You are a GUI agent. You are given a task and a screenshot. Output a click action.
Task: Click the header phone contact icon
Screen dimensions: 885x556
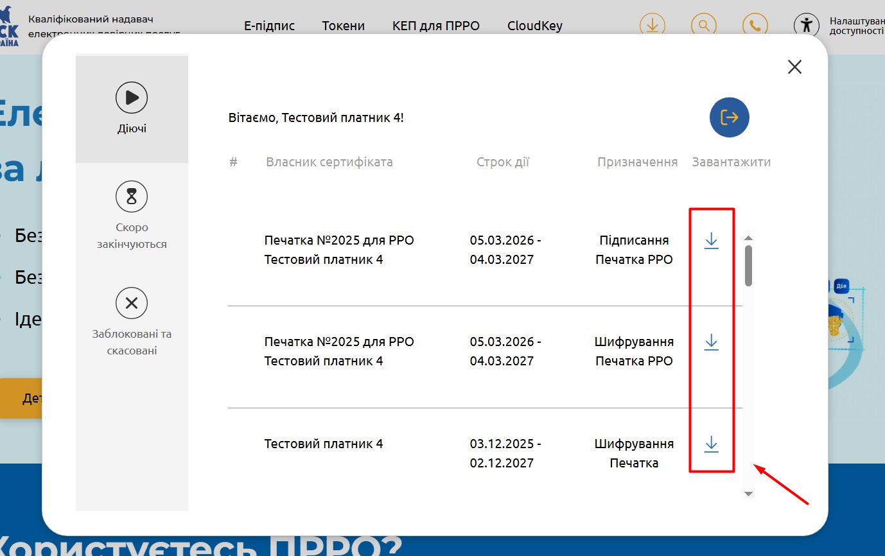pyautogui.click(x=755, y=26)
